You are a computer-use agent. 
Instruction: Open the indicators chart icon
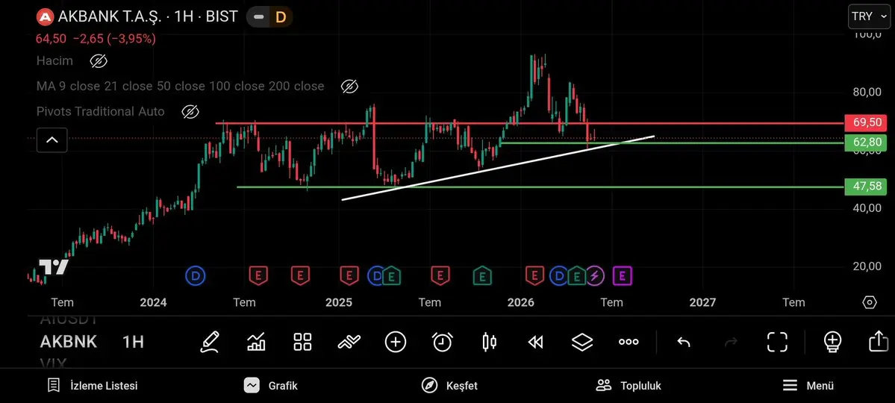(x=256, y=342)
